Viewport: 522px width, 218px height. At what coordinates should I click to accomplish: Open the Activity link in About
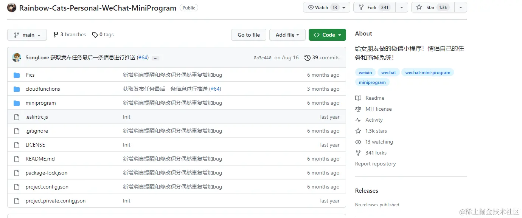coord(374,120)
